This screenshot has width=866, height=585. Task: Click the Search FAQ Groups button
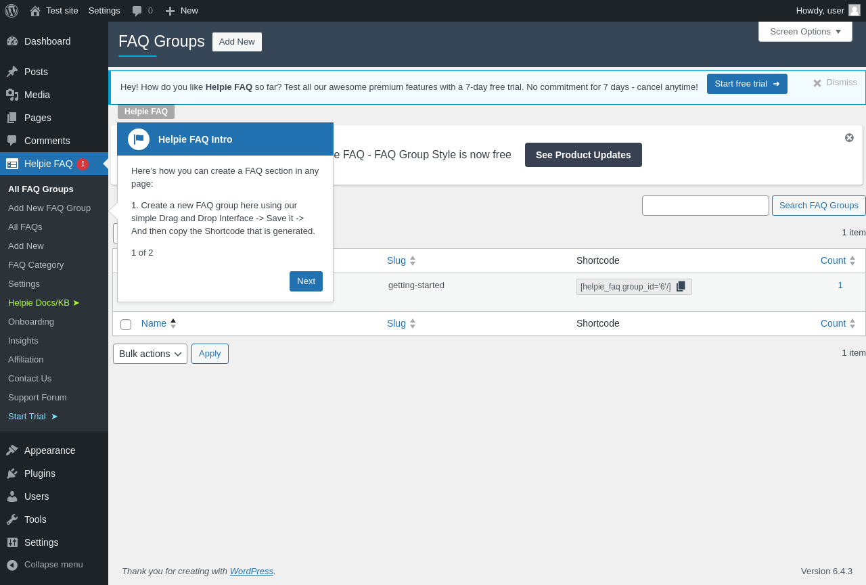tap(819, 206)
